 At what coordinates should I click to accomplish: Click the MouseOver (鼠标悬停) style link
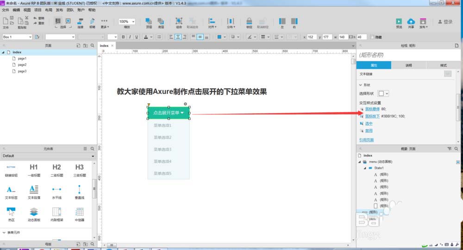coord(372,109)
